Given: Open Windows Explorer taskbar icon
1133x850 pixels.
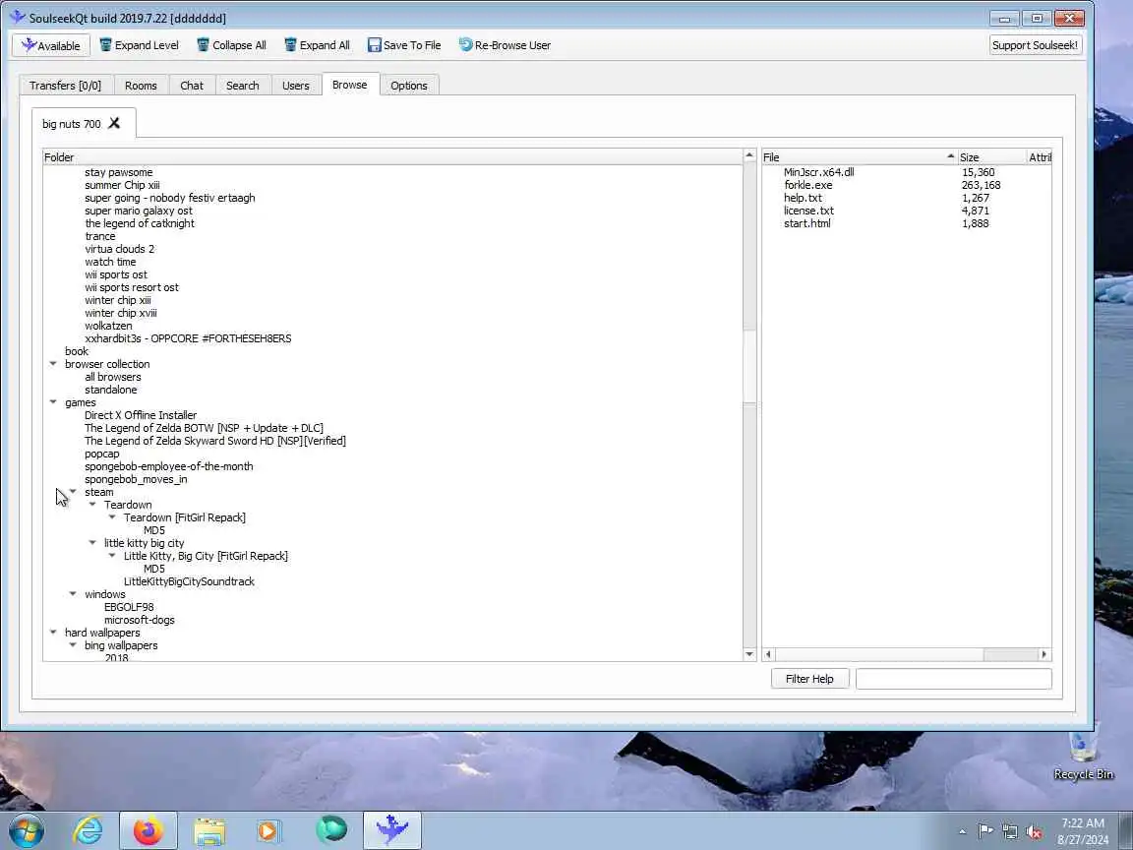Looking at the screenshot, I should pyautogui.click(x=209, y=831).
